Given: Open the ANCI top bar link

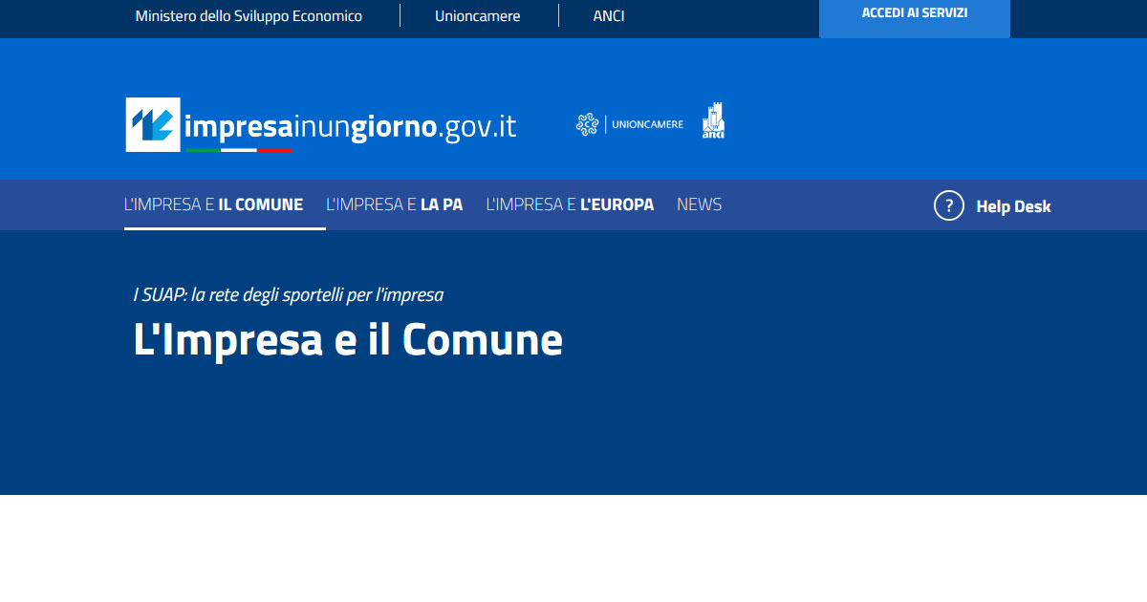Looking at the screenshot, I should pyautogui.click(x=609, y=16).
